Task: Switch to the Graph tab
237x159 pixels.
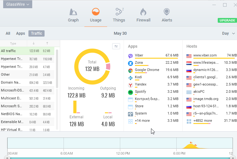Action: [x=73, y=15]
